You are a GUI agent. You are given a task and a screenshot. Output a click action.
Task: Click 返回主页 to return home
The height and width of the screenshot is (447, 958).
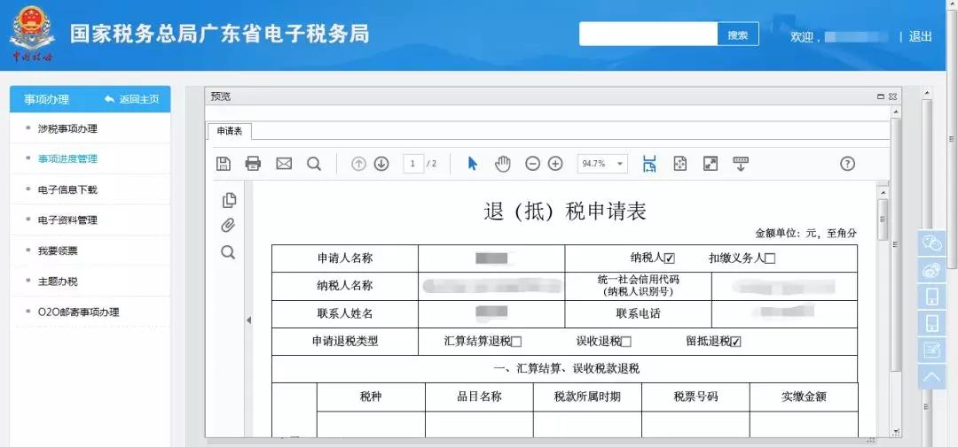point(132,99)
